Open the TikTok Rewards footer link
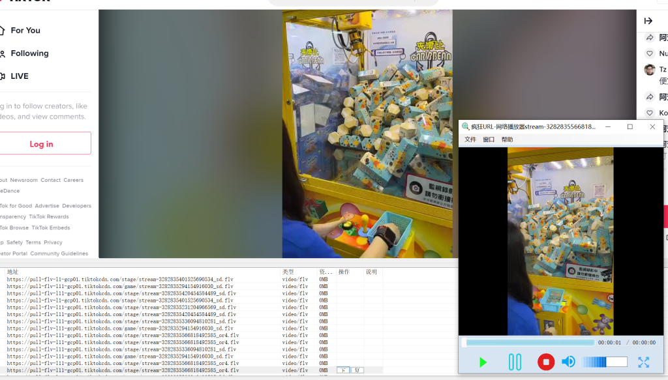 click(x=48, y=216)
